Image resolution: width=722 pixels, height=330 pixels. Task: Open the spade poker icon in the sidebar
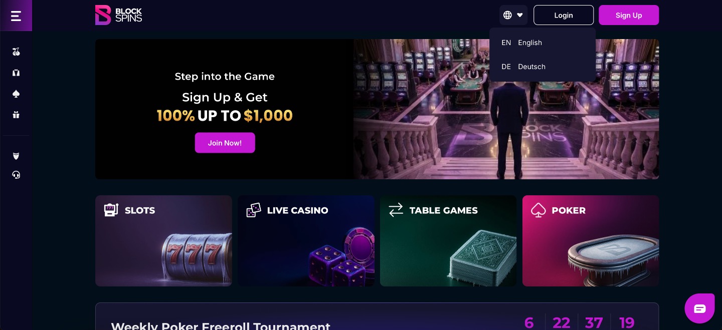coord(16,94)
